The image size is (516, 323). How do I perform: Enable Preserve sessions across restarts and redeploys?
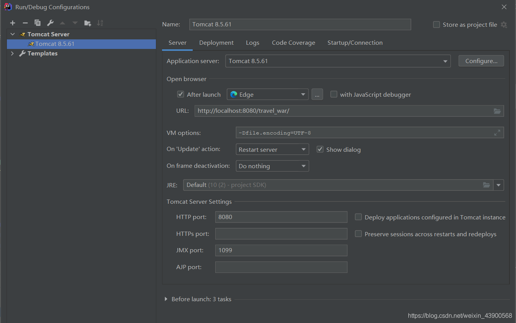coord(359,234)
